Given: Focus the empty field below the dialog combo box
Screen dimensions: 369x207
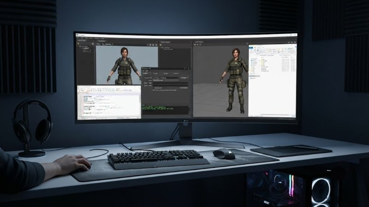Looking at the screenshot, I should click(170, 83).
